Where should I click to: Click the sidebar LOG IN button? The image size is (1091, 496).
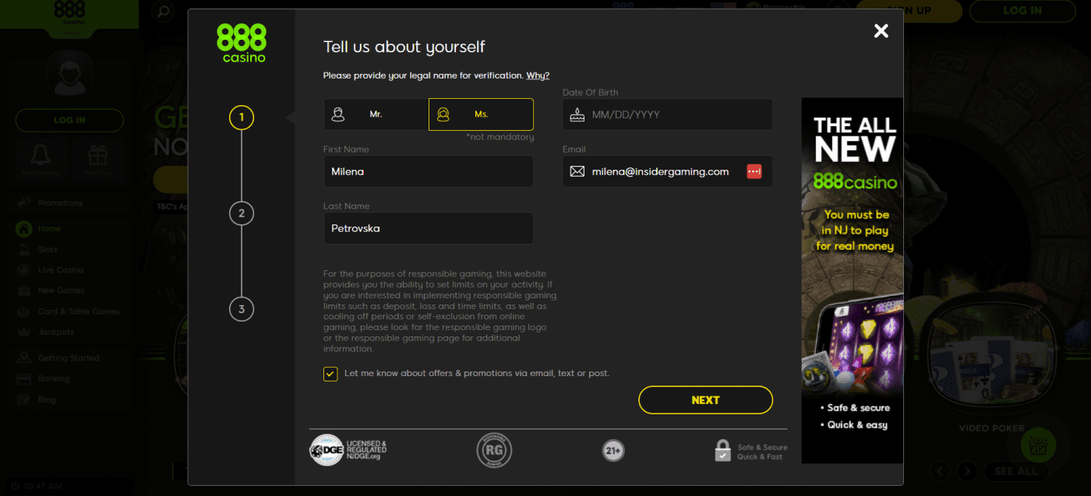tap(69, 120)
